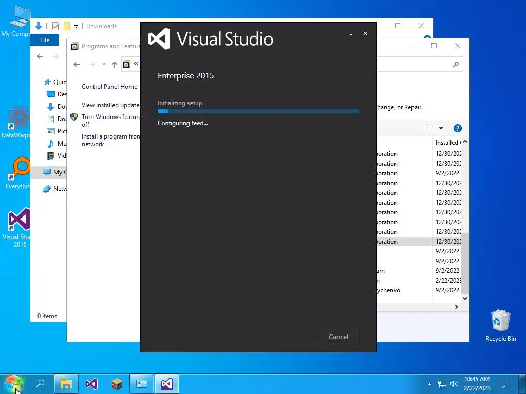
Task: Sort by Installed On column header
Action: [447, 143]
